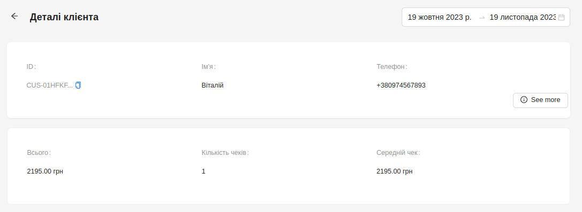Click the phone number +380974567893
Viewport: 582px width, 212px height.
(x=401, y=85)
